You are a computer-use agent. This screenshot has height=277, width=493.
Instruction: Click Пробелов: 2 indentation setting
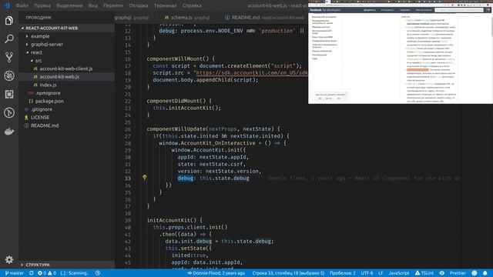pos(342,273)
